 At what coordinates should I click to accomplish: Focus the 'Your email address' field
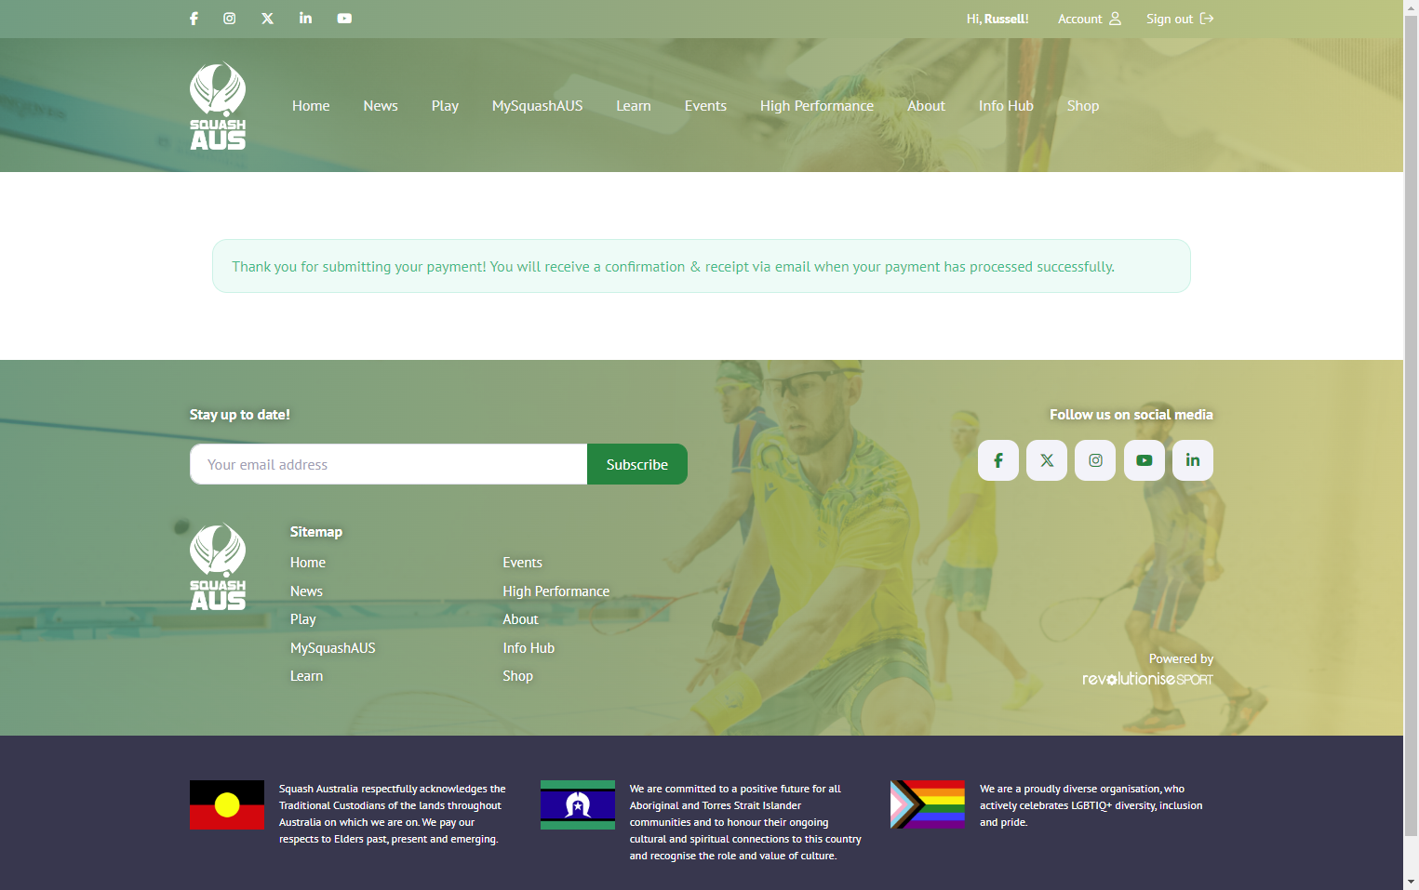[389, 464]
